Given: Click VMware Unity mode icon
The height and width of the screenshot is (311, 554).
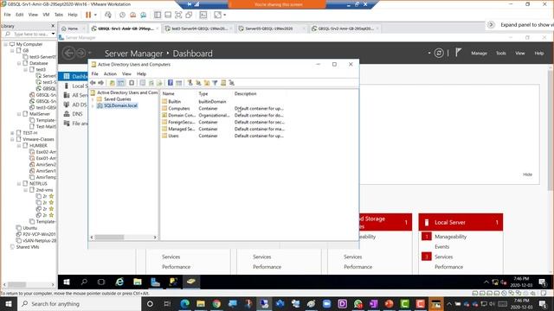Looking at the screenshot, I should tap(189, 15).
